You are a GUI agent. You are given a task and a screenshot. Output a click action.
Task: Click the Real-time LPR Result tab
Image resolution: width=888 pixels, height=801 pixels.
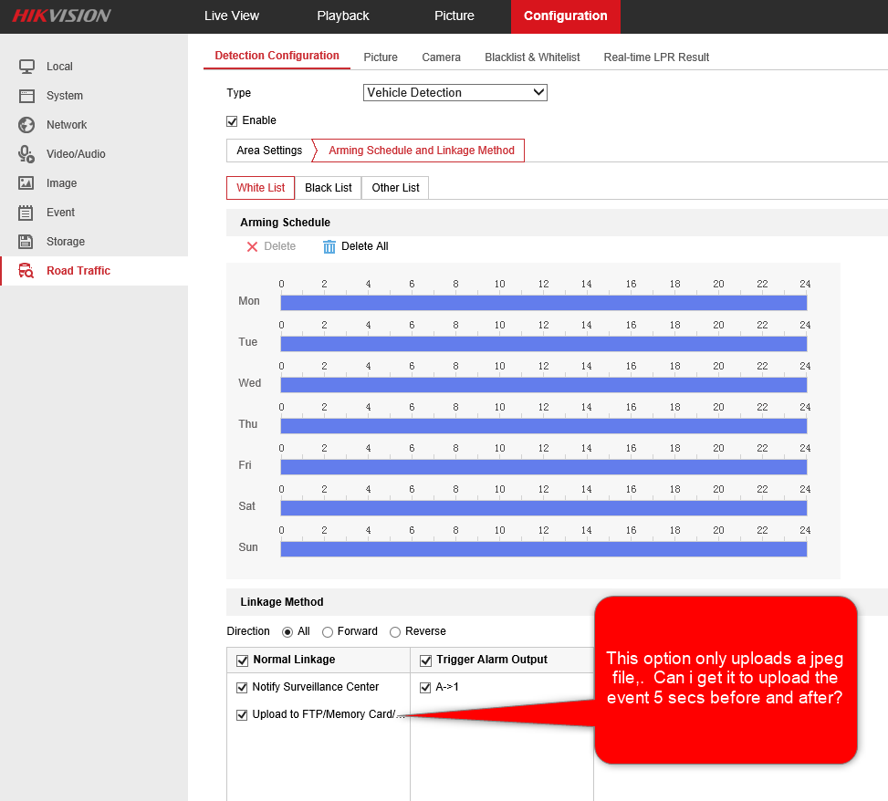(656, 57)
